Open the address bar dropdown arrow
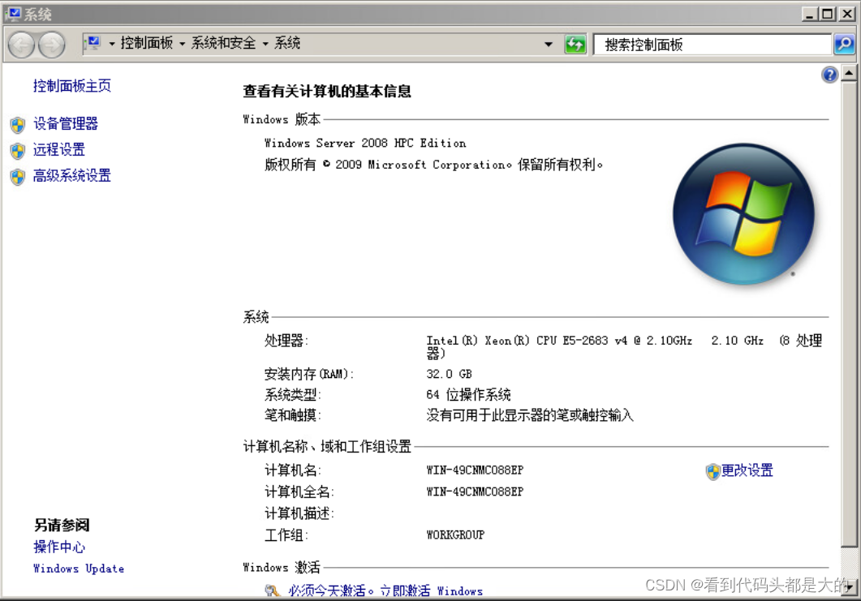 click(x=549, y=44)
